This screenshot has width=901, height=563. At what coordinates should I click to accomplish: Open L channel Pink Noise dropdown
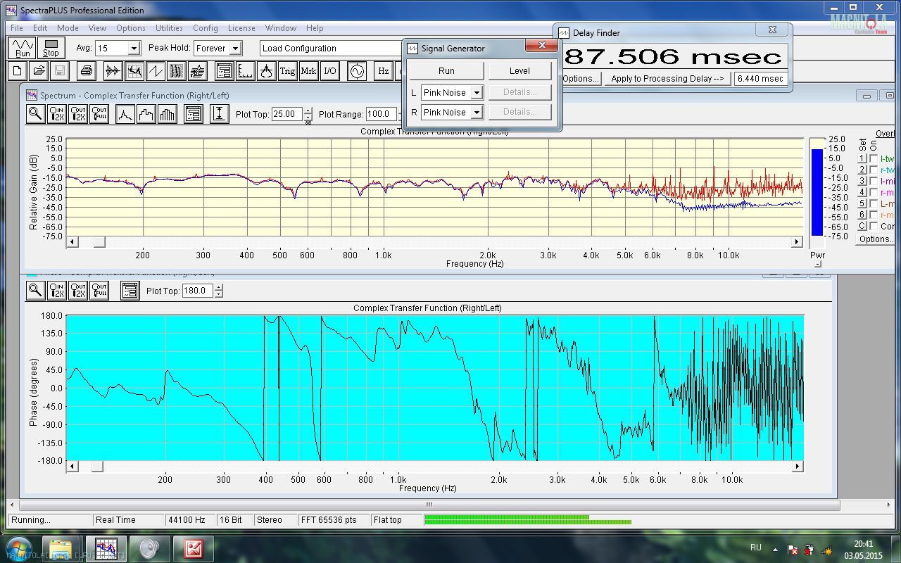tap(477, 93)
